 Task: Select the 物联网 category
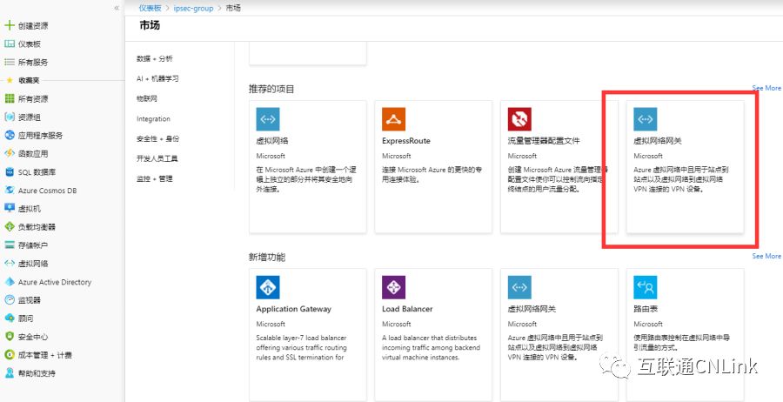[x=147, y=99]
